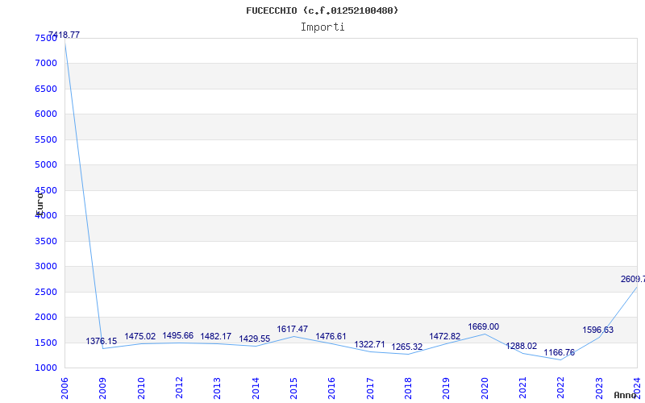Click x-axis year label 2012

179,388
